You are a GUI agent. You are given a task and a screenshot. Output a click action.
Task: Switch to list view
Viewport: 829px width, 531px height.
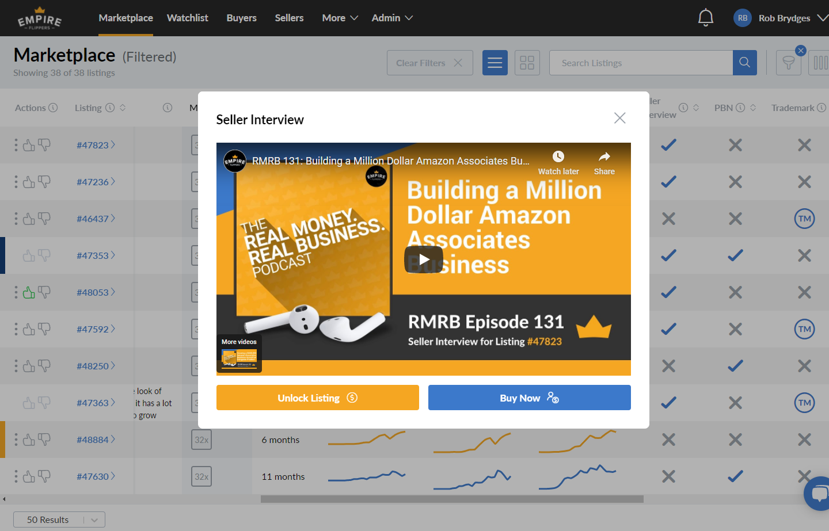495,63
